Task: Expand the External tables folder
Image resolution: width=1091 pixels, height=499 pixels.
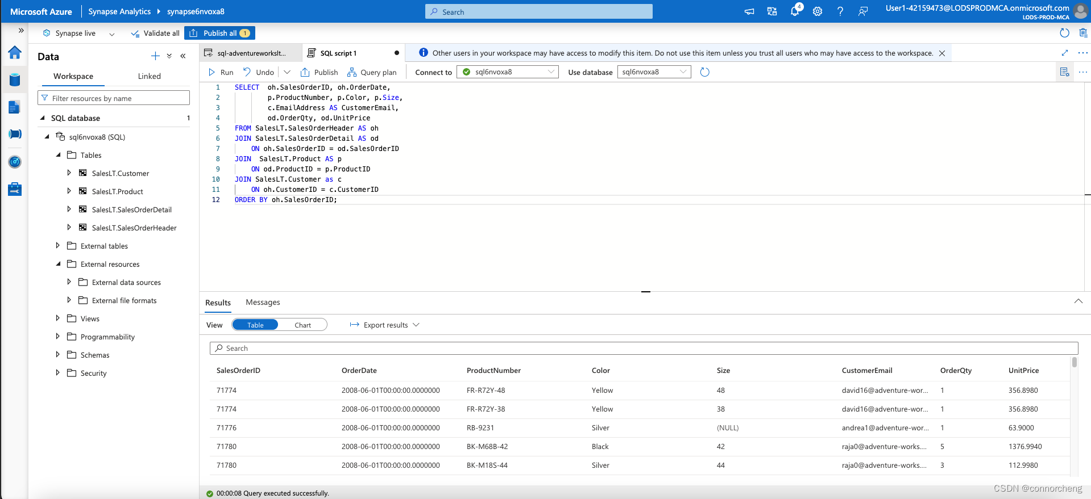Action: tap(58, 245)
